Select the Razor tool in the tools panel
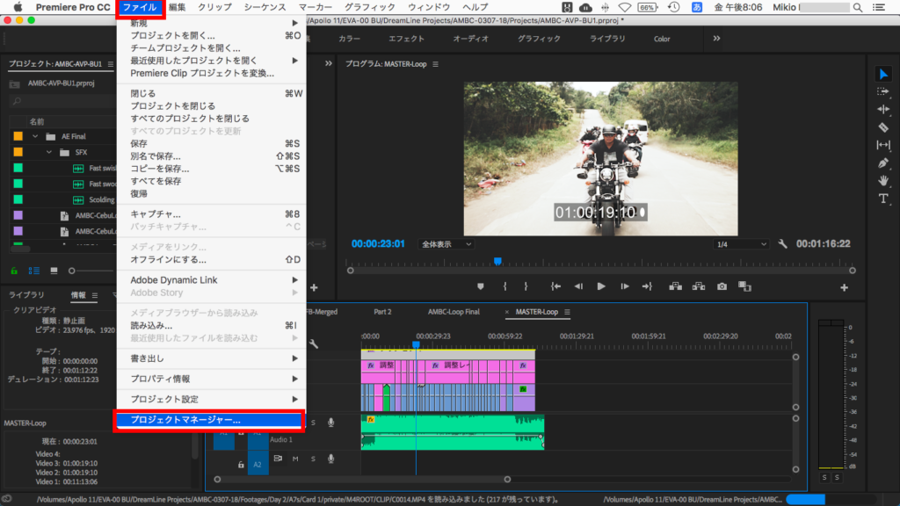The width and height of the screenshot is (900, 506). coord(883,127)
